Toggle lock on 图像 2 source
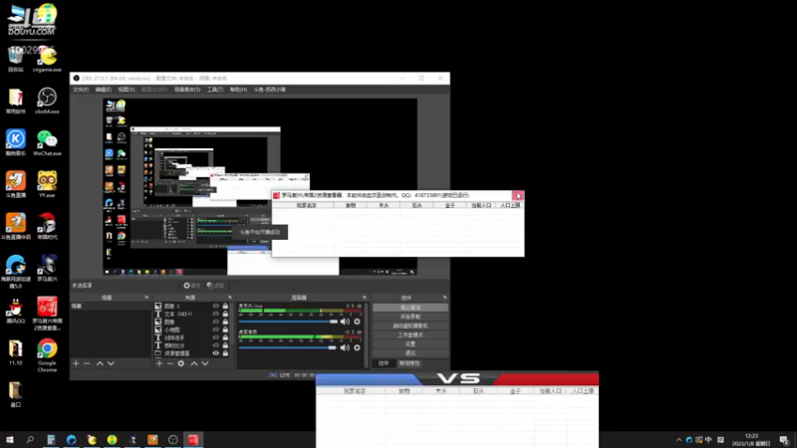 (x=225, y=306)
